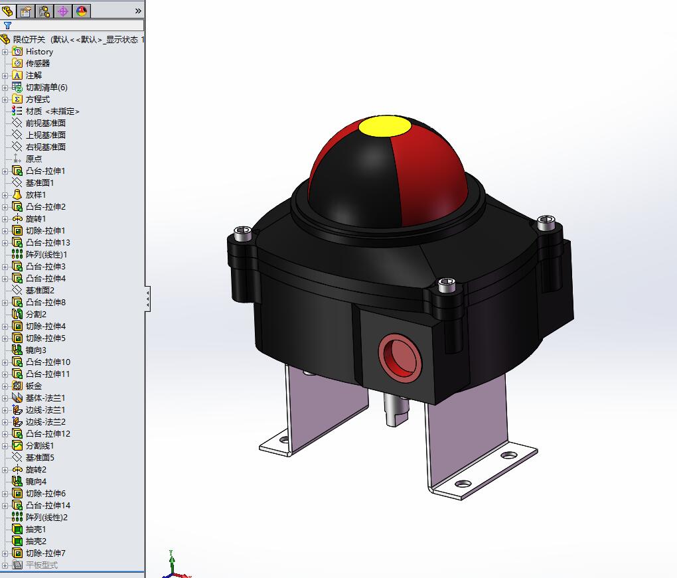This screenshot has height=578, width=677.
Task: Select the 凸台-拉伸2 feature
Action: [39, 207]
